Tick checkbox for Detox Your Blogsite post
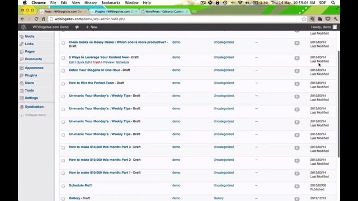This screenshot has width=358, height=201. [63, 71]
